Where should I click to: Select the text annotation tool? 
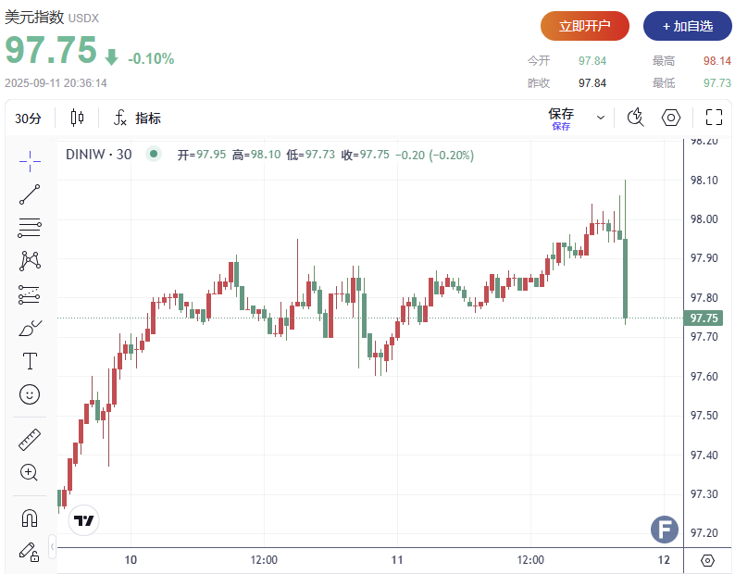pyautogui.click(x=30, y=361)
